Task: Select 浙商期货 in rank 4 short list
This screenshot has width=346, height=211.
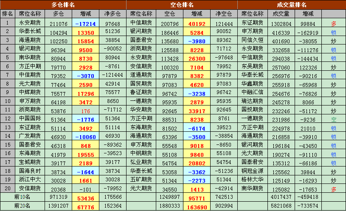Action: 141,49
